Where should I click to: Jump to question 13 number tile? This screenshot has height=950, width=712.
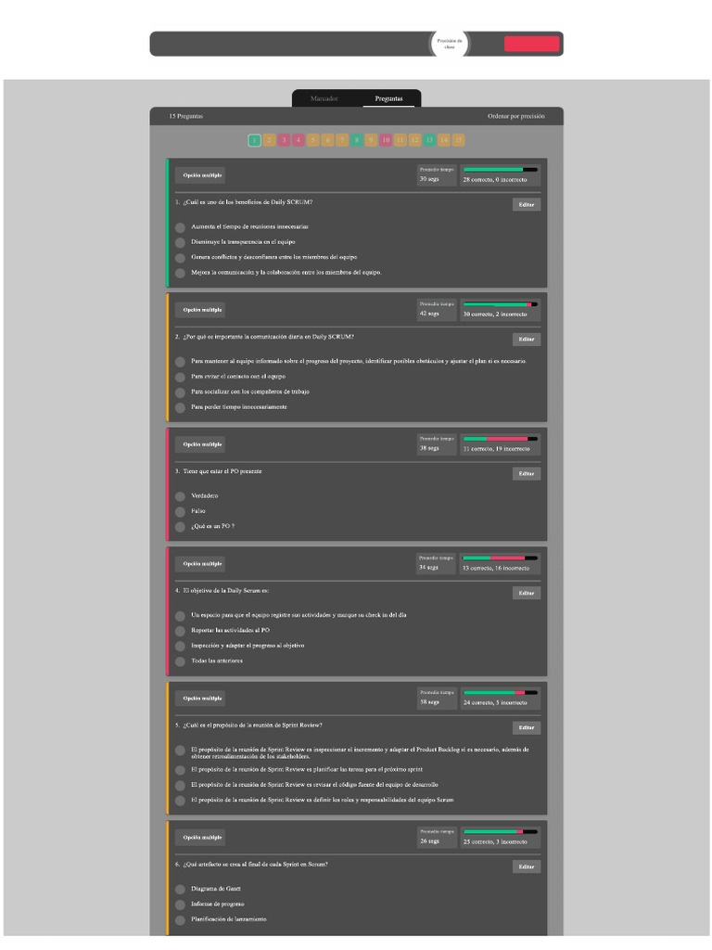[429, 140]
